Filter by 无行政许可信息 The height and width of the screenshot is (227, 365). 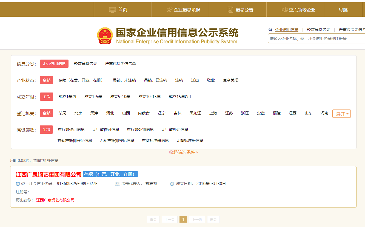pyautogui.click(x=106, y=130)
